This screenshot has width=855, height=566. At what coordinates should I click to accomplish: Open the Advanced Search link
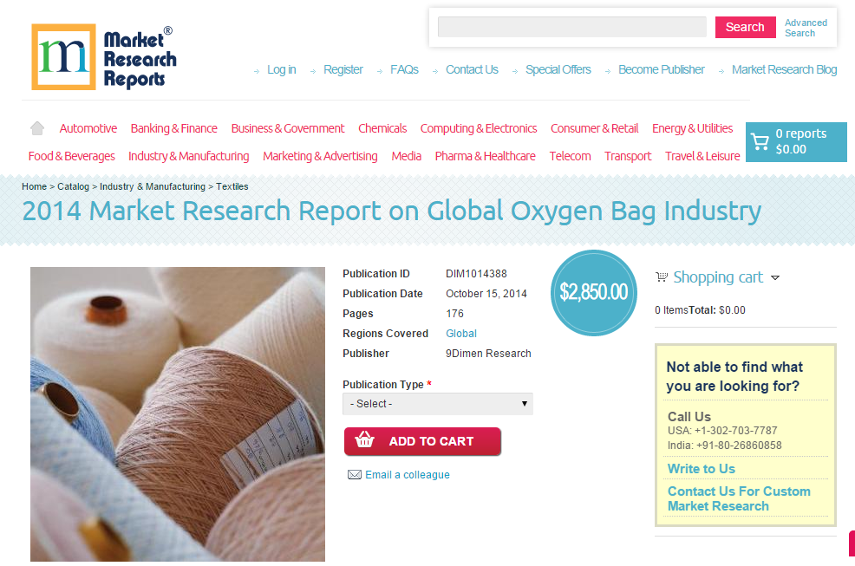click(806, 28)
